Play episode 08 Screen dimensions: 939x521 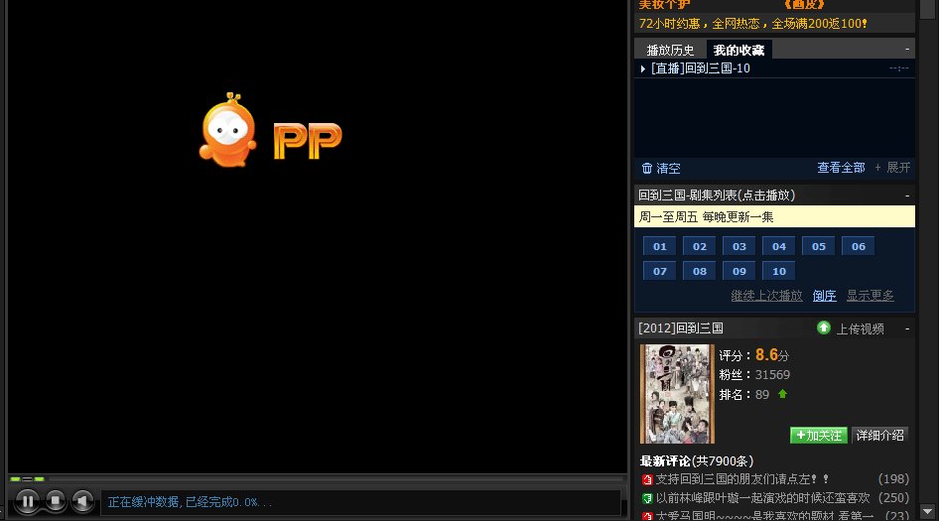click(700, 271)
